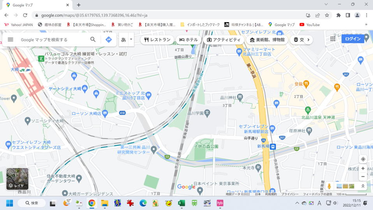Filter map by アクティビティ
Image resolution: width=373 pixels, height=210 pixels.
(x=223, y=40)
